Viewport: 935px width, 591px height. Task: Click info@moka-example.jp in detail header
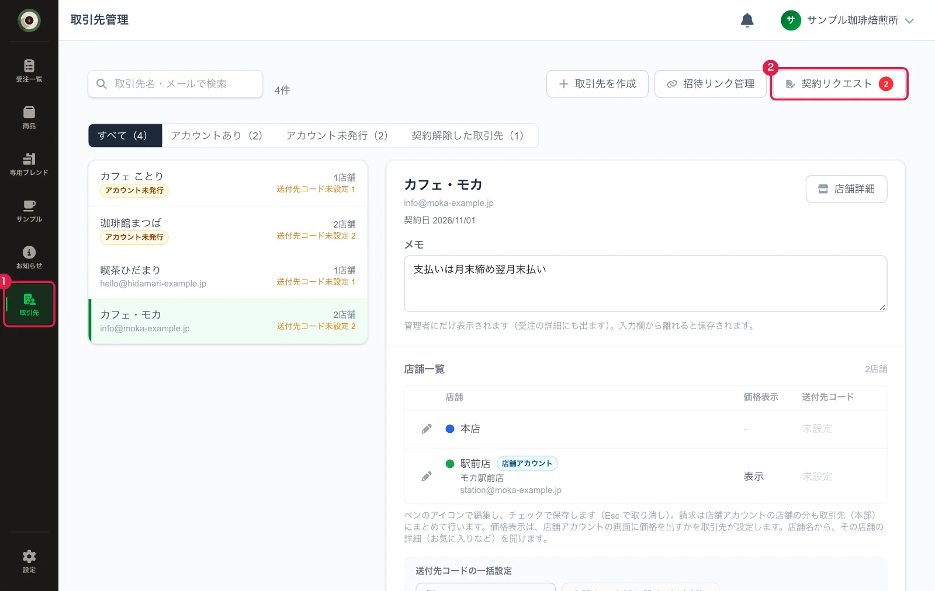coord(449,203)
